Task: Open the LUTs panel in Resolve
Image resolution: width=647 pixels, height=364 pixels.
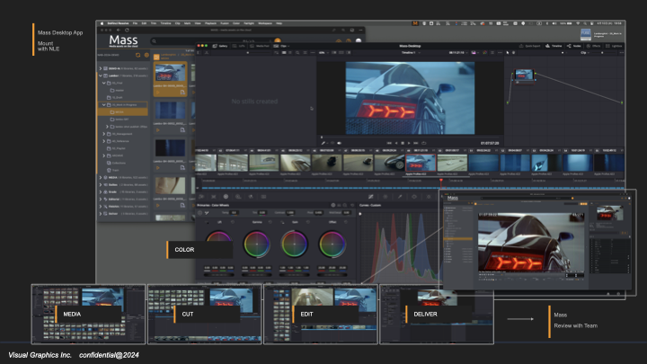Action: (x=238, y=46)
